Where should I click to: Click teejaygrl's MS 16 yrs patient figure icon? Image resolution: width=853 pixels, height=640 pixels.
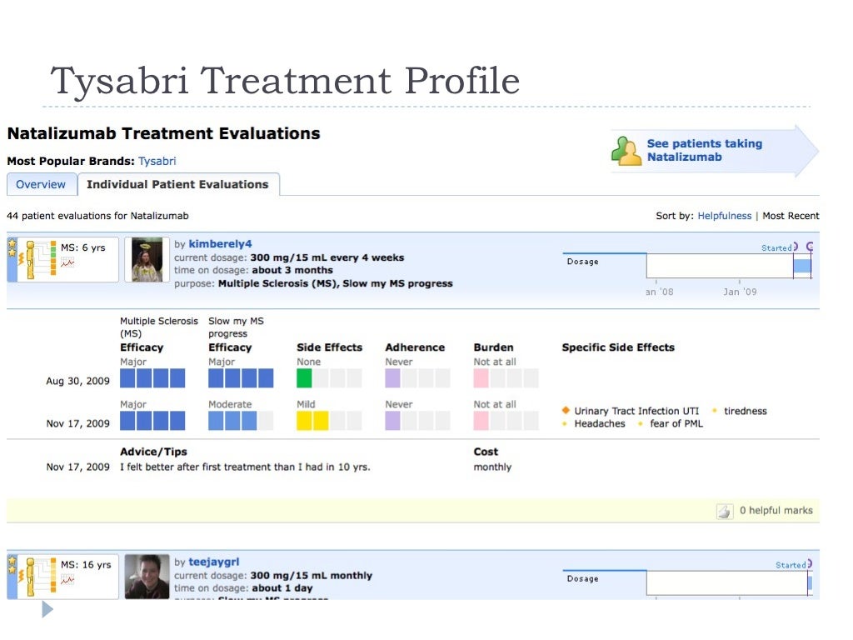pyautogui.click(x=31, y=577)
